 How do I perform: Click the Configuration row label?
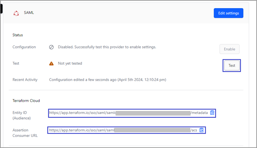[x=24, y=47]
